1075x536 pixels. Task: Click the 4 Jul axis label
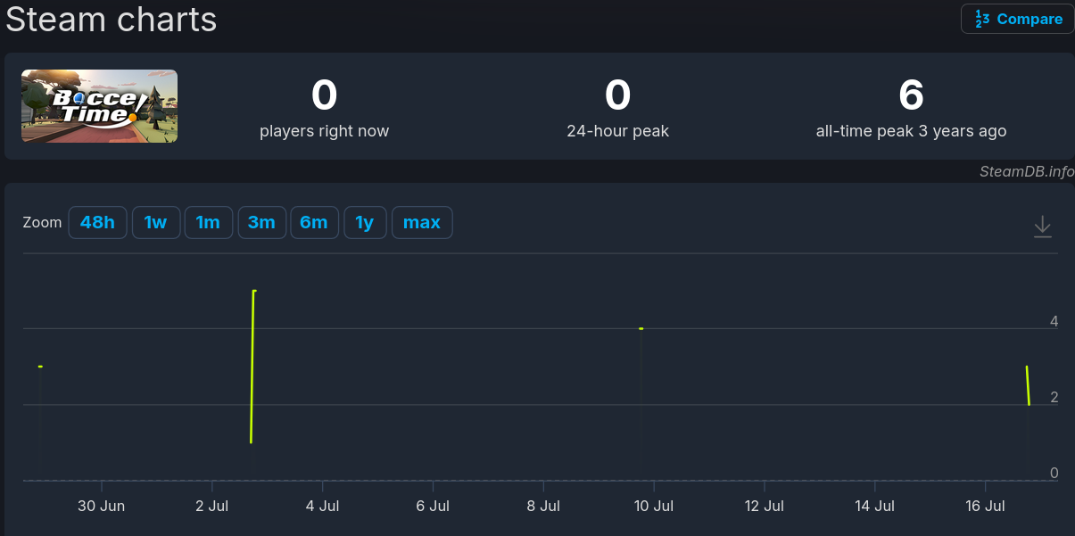pos(323,506)
